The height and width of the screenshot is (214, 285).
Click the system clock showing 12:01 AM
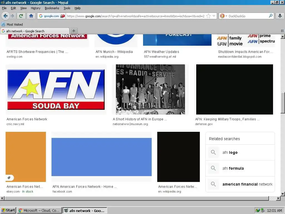point(274,211)
